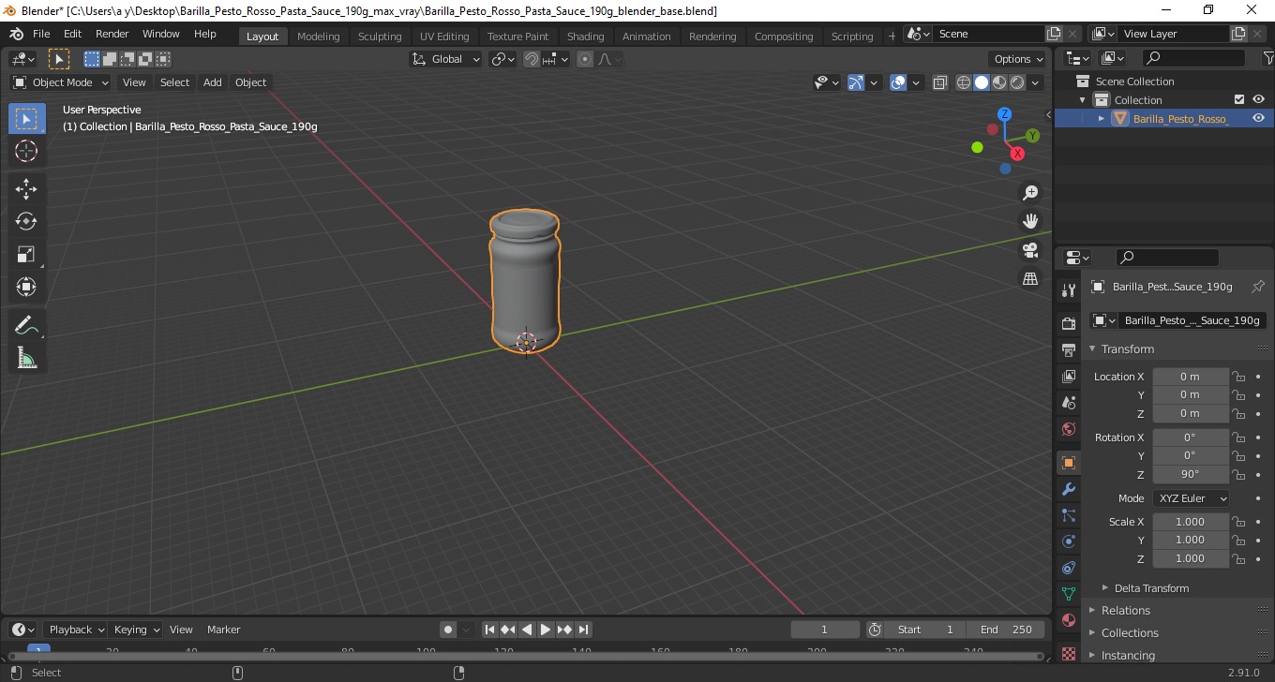Activate the Scale tool
Image resolution: width=1275 pixels, height=682 pixels.
click(x=26, y=254)
